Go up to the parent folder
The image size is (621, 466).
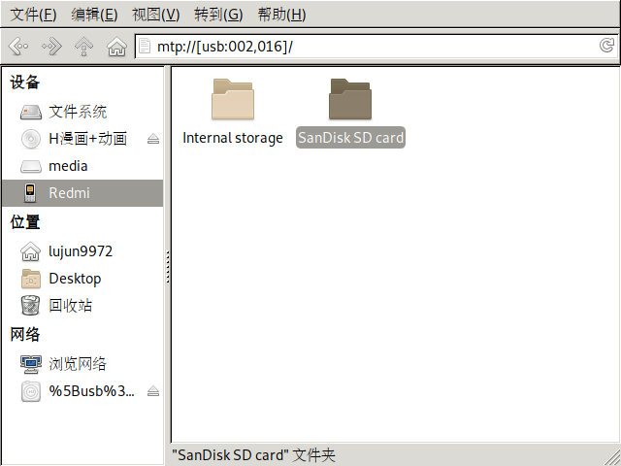coord(84,47)
